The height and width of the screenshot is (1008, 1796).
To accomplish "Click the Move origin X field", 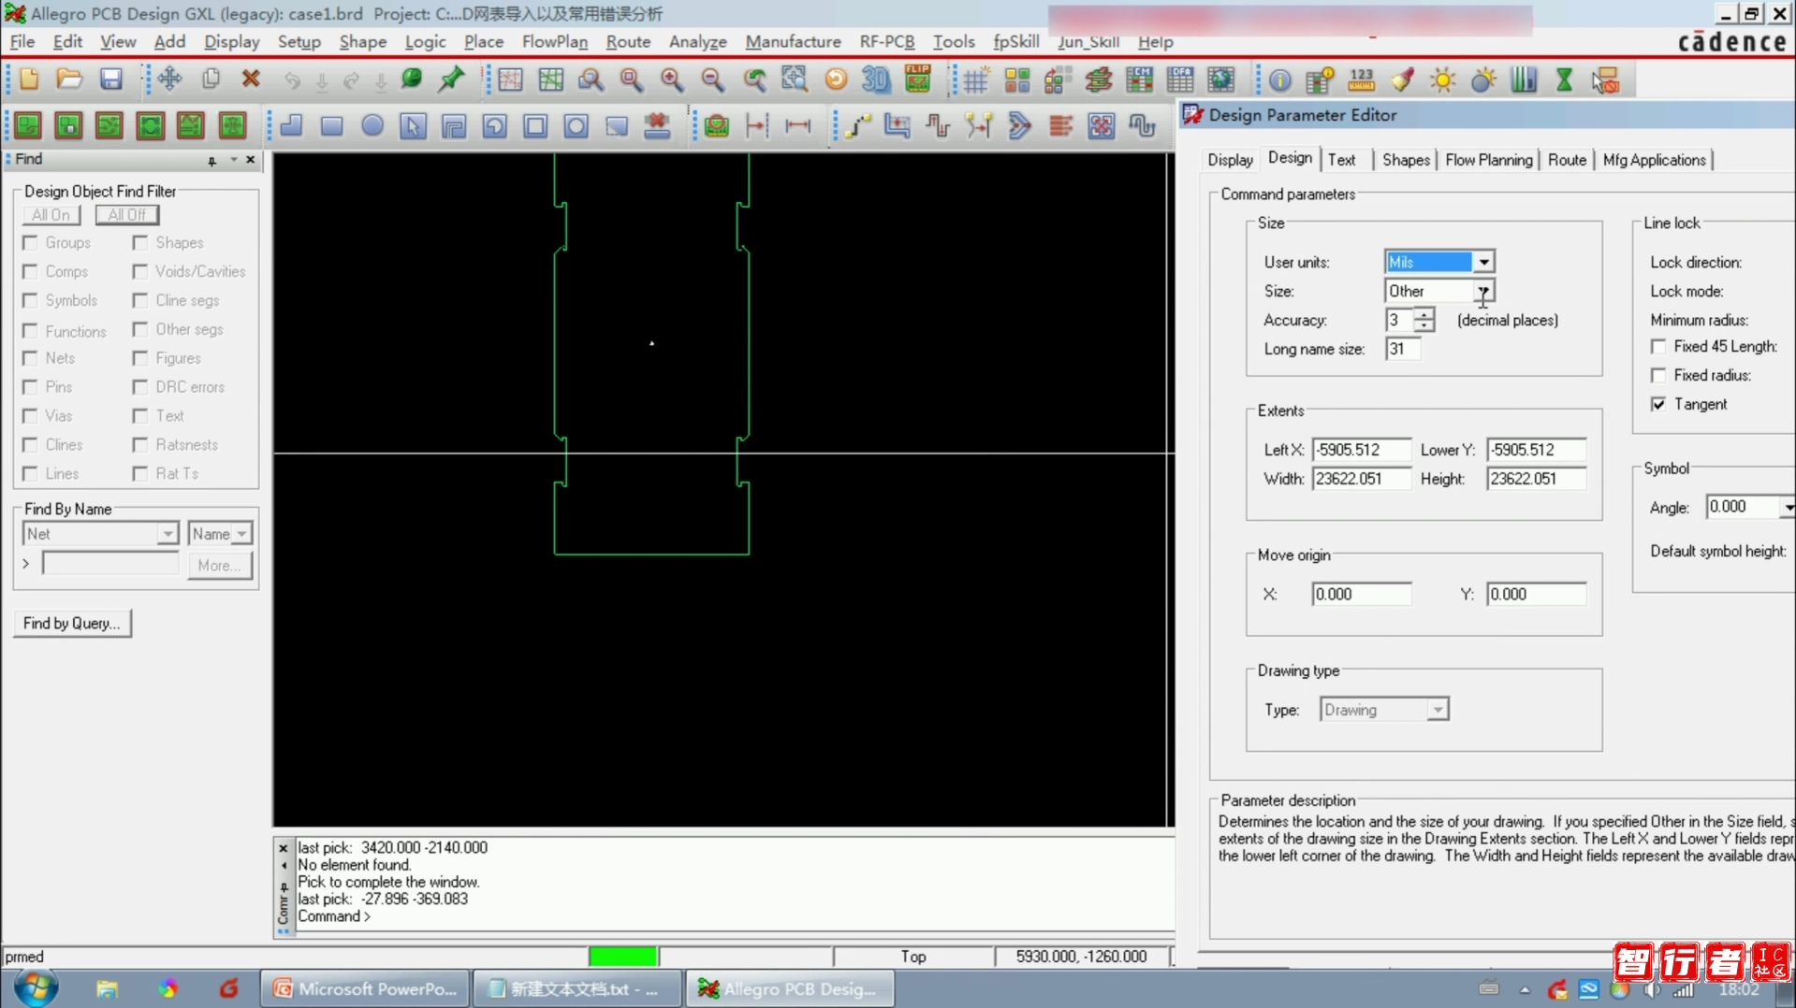I will pos(1361,595).
